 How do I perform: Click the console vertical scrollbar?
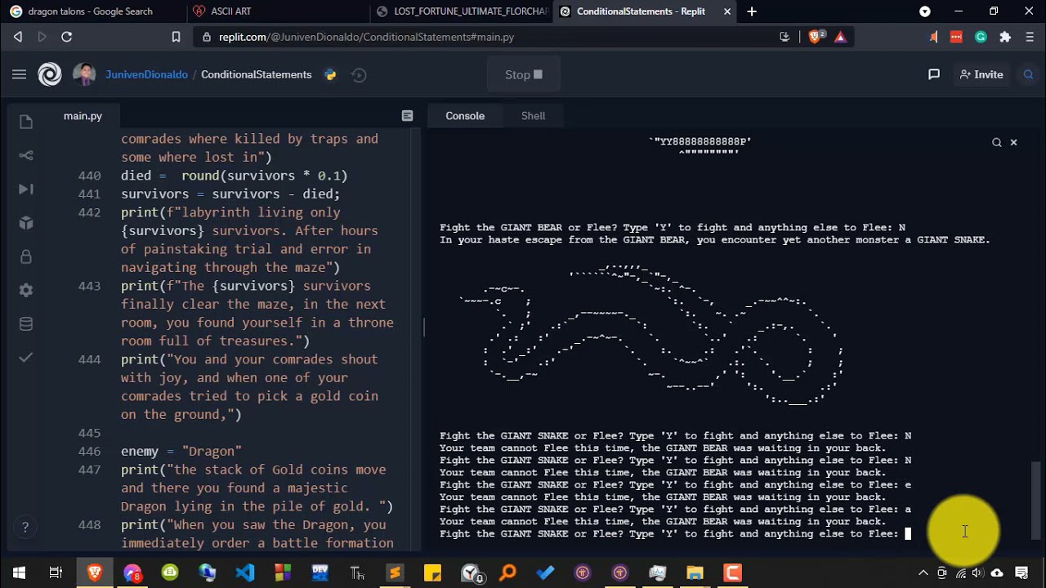coord(1036,500)
